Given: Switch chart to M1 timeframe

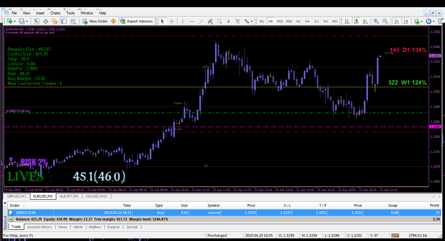Looking at the screenshot, I should (x=262, y=21).
